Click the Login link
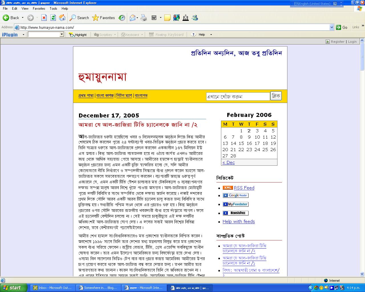Viewport: 365px width, 292px height. pos(352,42)
